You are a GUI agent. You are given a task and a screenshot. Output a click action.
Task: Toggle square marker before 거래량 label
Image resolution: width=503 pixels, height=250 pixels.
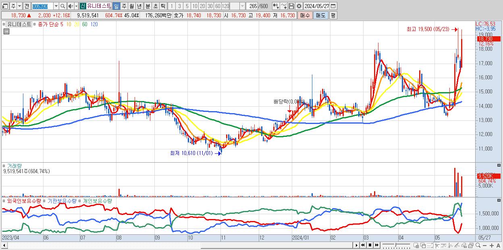click(x=4, y=166)
